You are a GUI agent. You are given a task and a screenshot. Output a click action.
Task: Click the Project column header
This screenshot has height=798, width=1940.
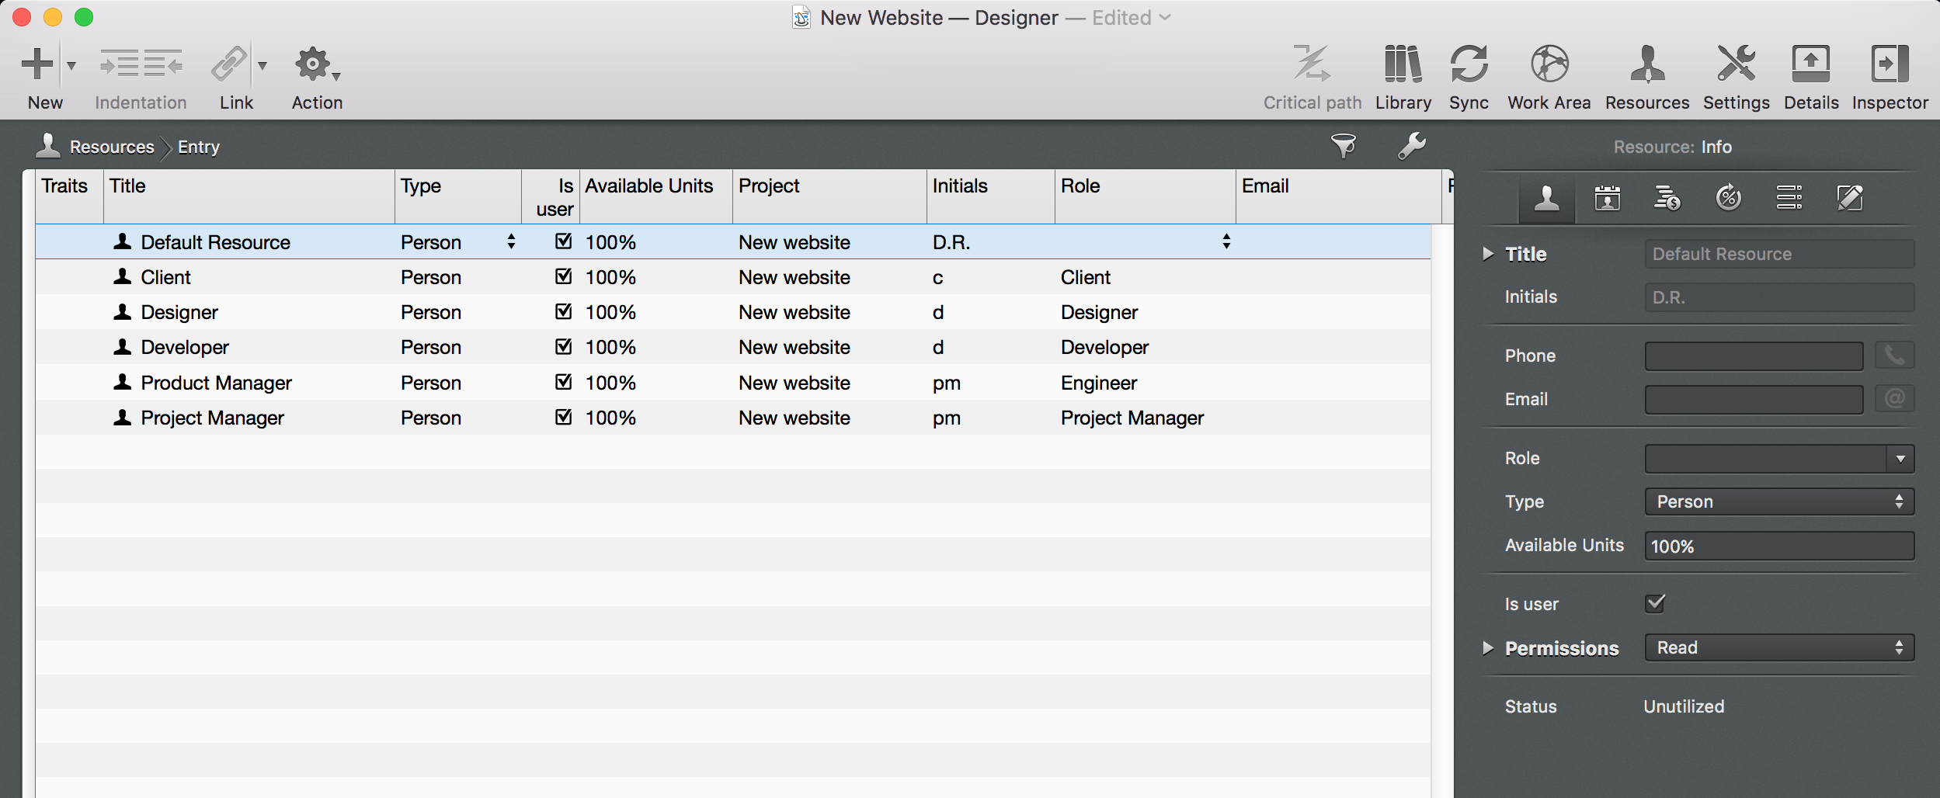pos(828,186)
